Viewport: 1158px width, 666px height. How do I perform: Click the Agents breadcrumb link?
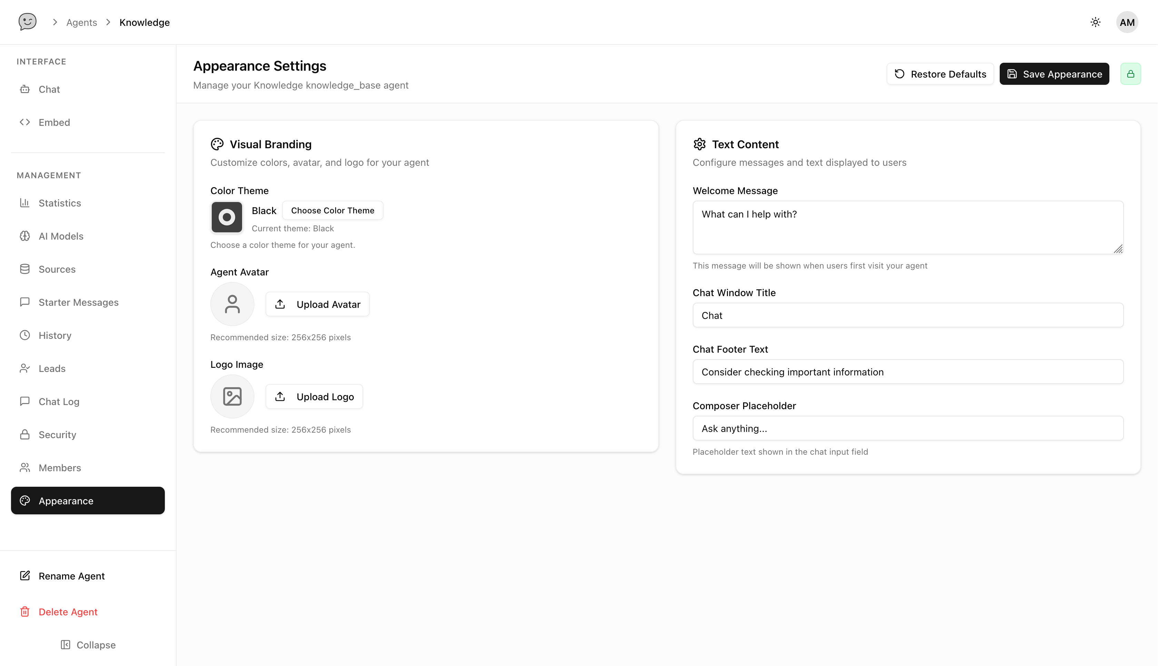point(81,22)
